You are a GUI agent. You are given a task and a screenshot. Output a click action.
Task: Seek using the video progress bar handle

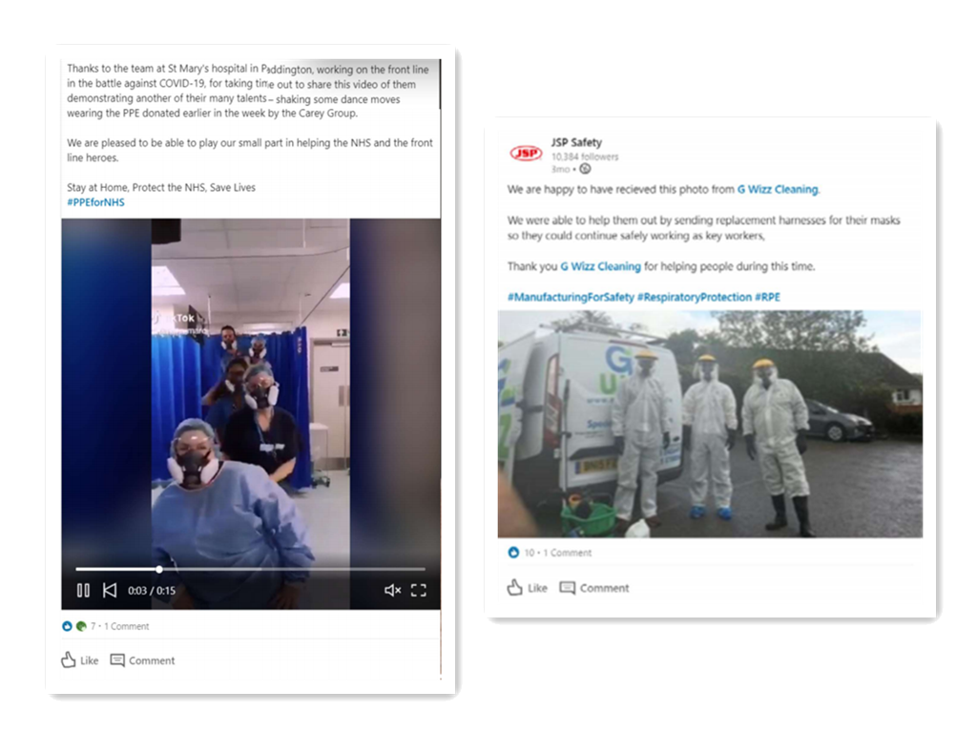(x=159, y=569)
